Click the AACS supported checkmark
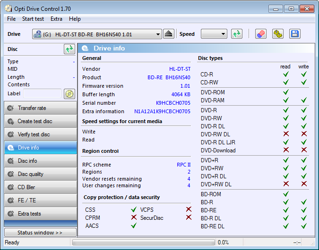 (134, 225)
